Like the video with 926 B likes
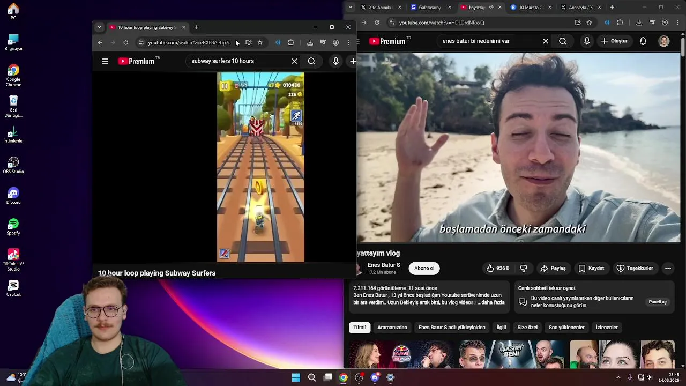Viewport: 686px width, 386px height. [498, 268]
